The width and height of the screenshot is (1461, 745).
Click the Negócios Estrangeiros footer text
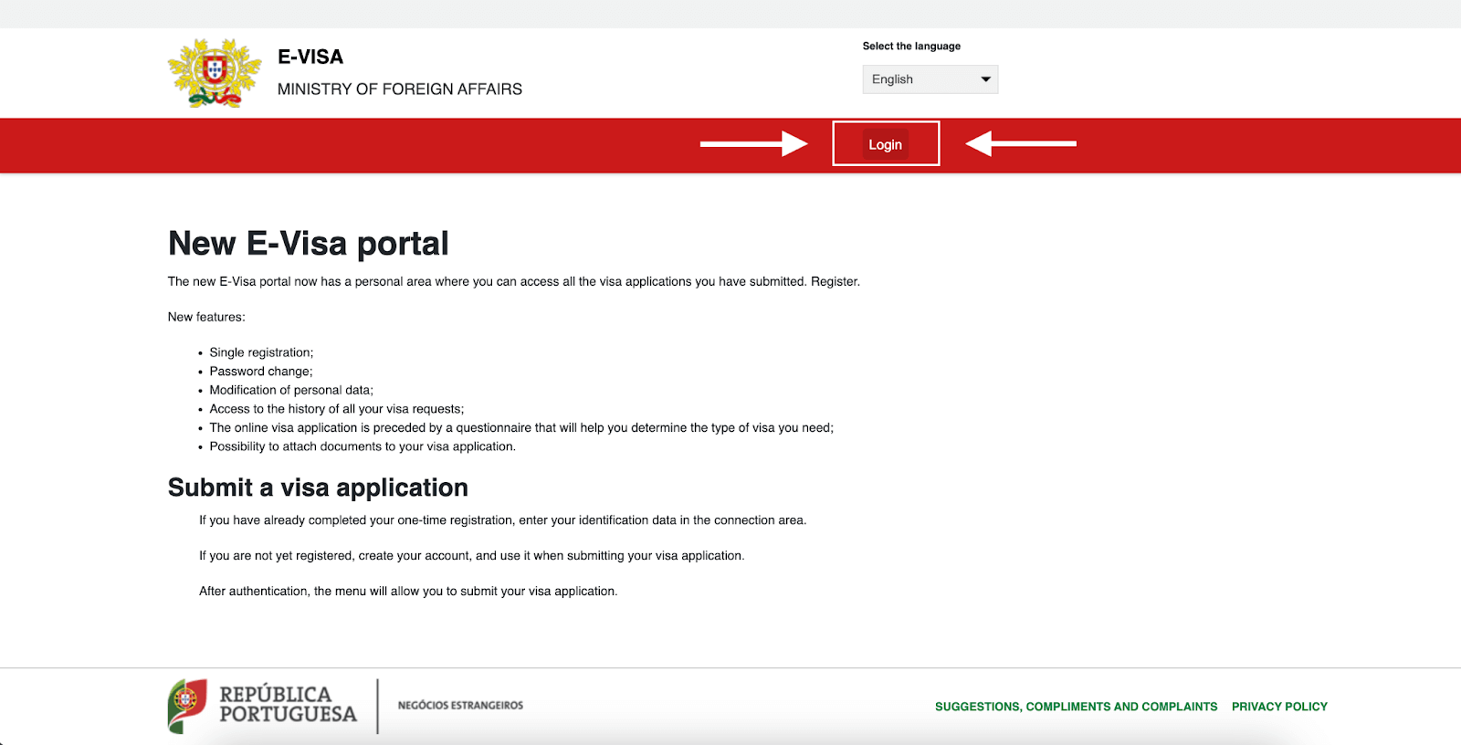(x=460, y=706)
